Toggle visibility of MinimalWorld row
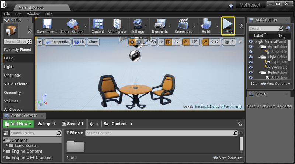Viewport: 295px width, 164px height. tap(251, 41)
